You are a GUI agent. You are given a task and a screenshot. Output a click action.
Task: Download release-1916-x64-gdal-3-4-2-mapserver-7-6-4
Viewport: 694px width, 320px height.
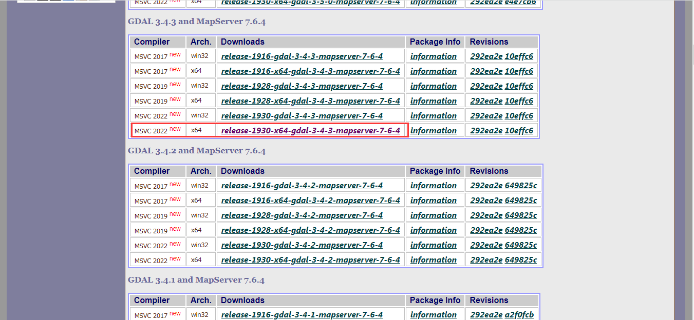311,201
